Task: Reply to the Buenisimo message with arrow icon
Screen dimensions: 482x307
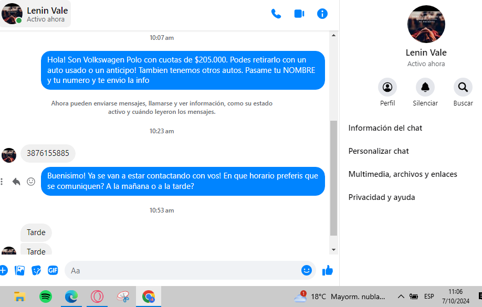Action: (x=16, y=182)
